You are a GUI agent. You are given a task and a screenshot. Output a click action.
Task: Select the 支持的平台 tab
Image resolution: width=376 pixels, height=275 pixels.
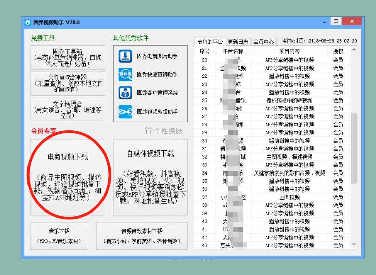point(210,42)
